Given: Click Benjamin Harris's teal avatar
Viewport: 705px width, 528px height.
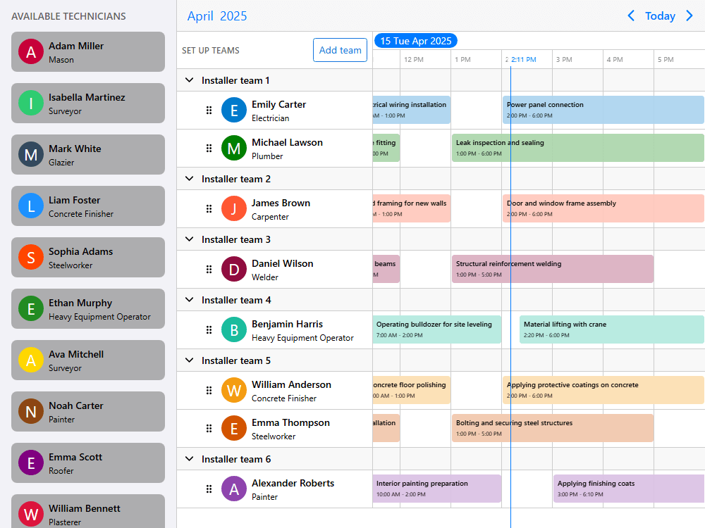Looking at the screenshot, I should 234,330.
